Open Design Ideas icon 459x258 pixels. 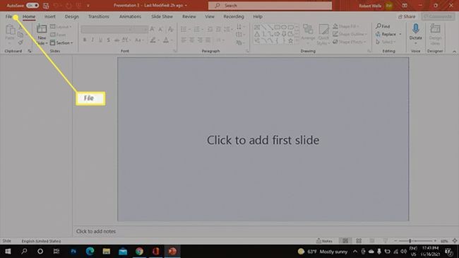click(x=435, y=29)
